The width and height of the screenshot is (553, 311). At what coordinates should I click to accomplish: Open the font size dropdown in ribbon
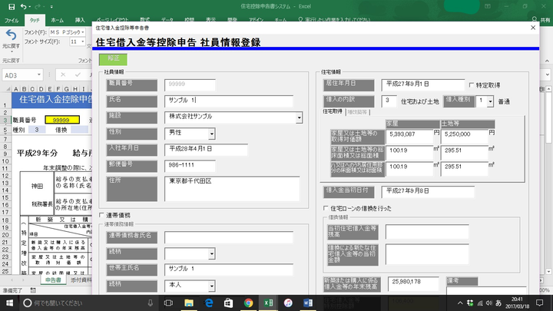point(83,41)
